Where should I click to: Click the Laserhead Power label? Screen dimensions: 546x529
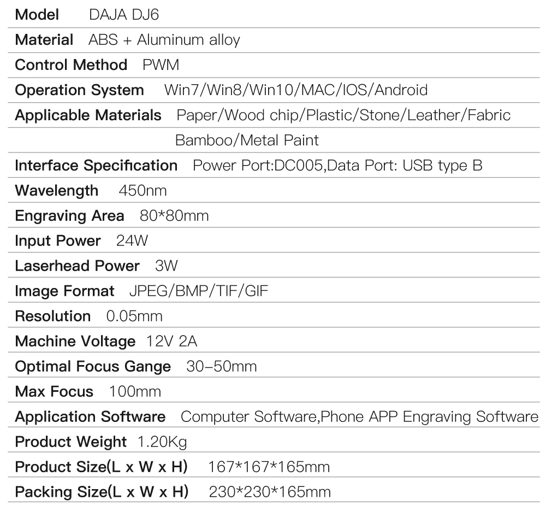pos(78,266)
